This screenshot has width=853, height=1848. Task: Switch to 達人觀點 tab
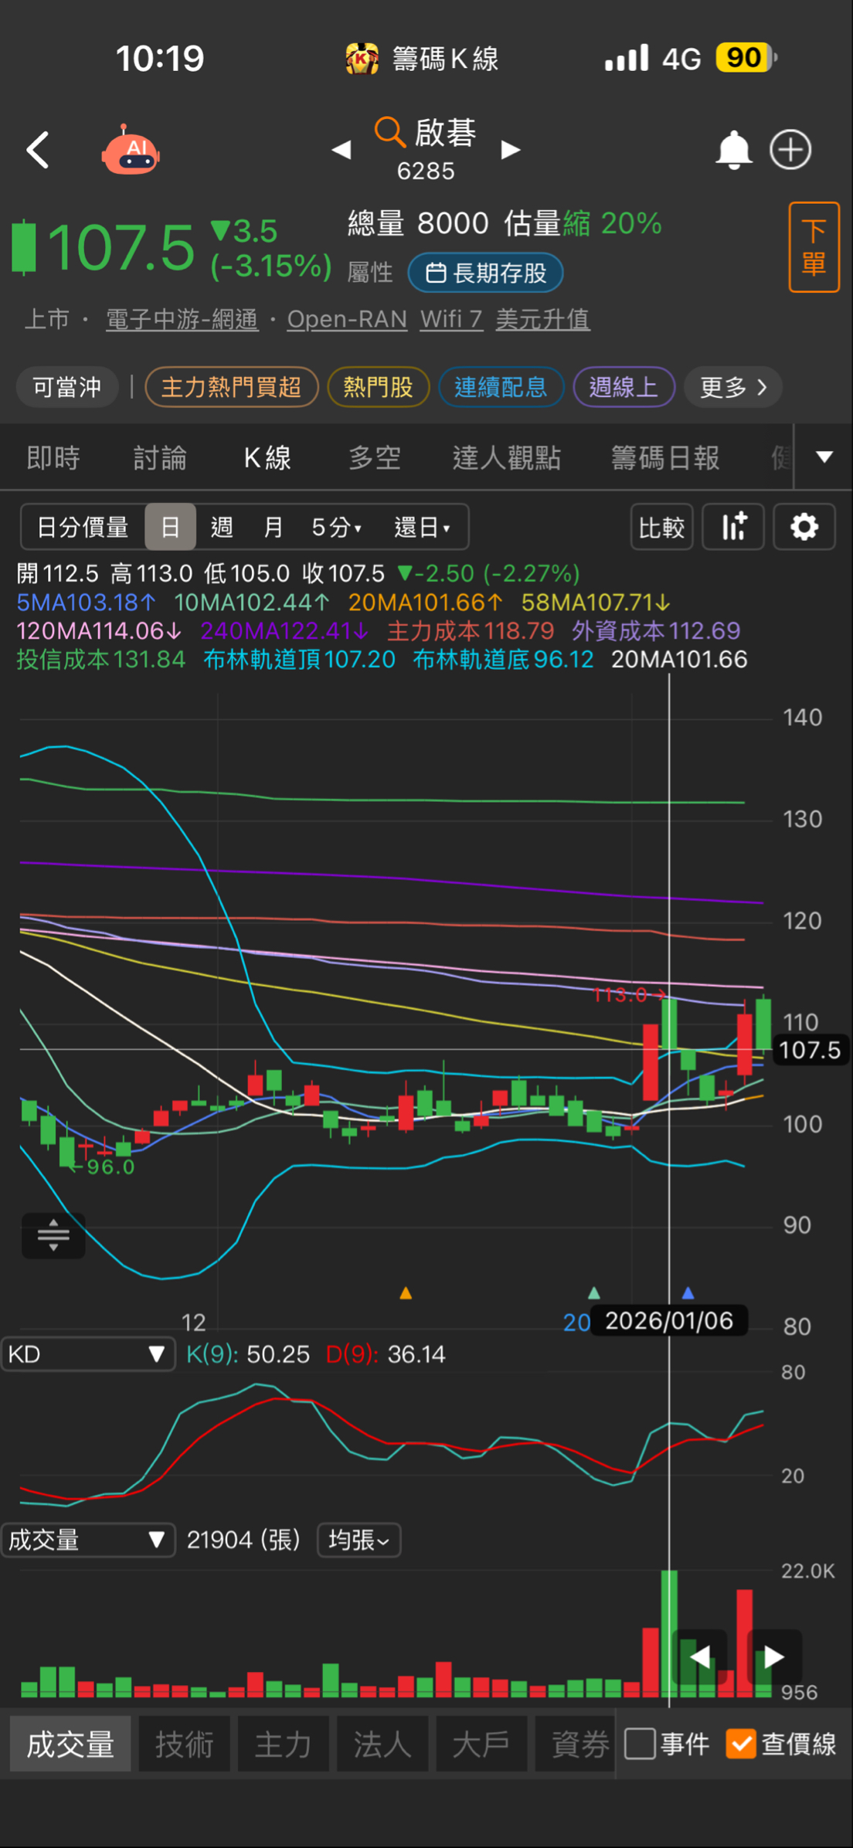pos(507,458)
